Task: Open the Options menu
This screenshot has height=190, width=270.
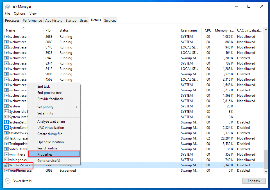Action: (x=20, y=14)
